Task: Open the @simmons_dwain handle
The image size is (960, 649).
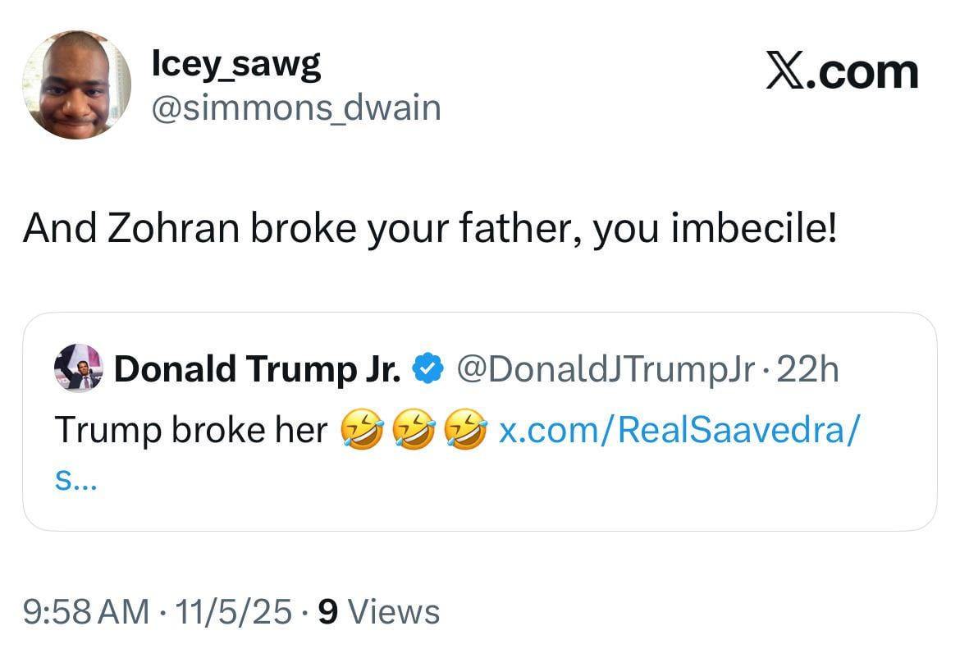Action: (x=296, y=107)
